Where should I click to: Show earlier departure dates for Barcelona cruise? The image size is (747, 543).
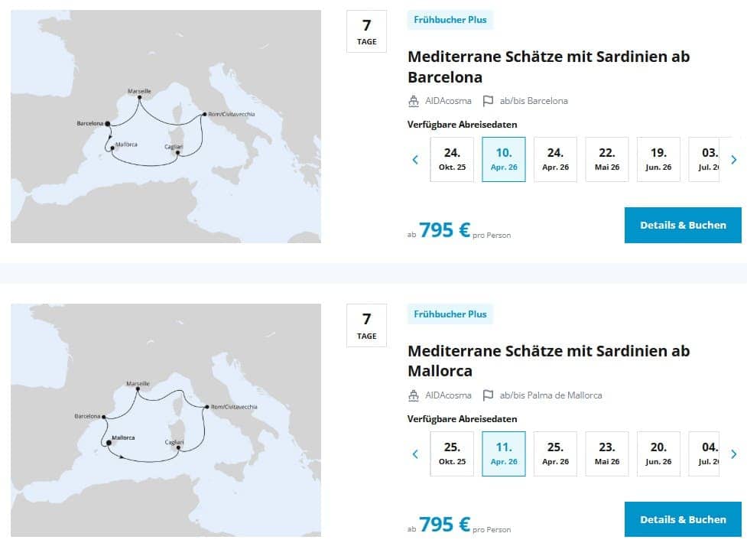tap(415, 160)
